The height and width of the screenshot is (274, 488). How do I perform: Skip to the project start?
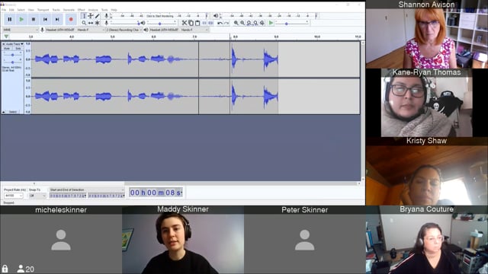pyautogui.click(x=45, y=19)
